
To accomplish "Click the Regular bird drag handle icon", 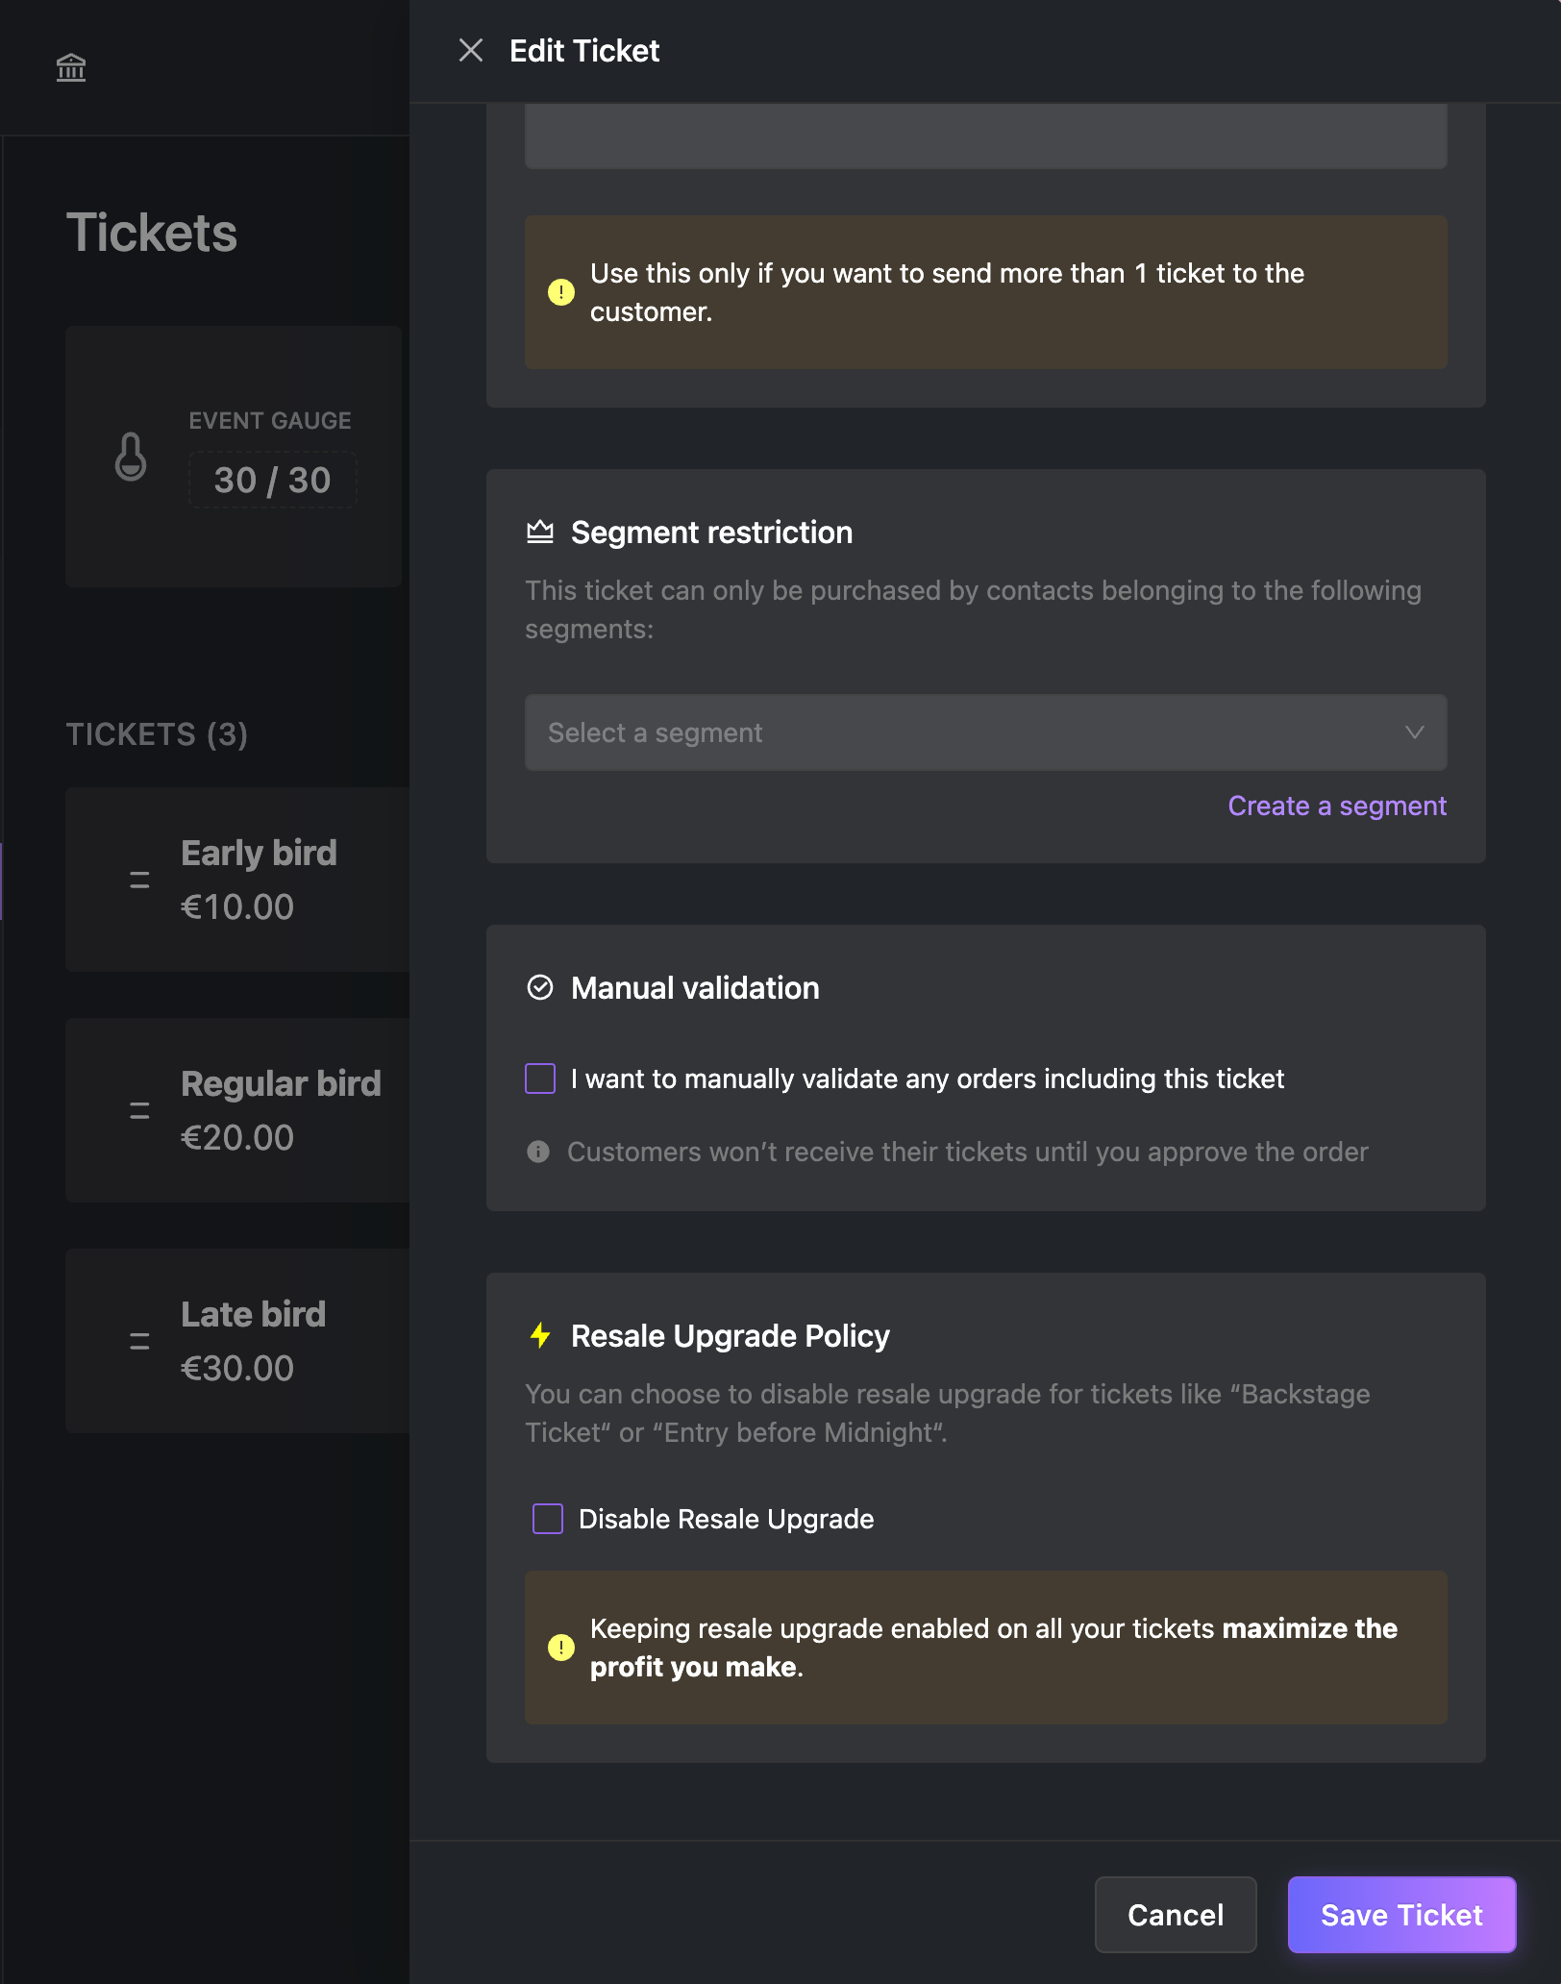I will click(x=139, y=1110).
